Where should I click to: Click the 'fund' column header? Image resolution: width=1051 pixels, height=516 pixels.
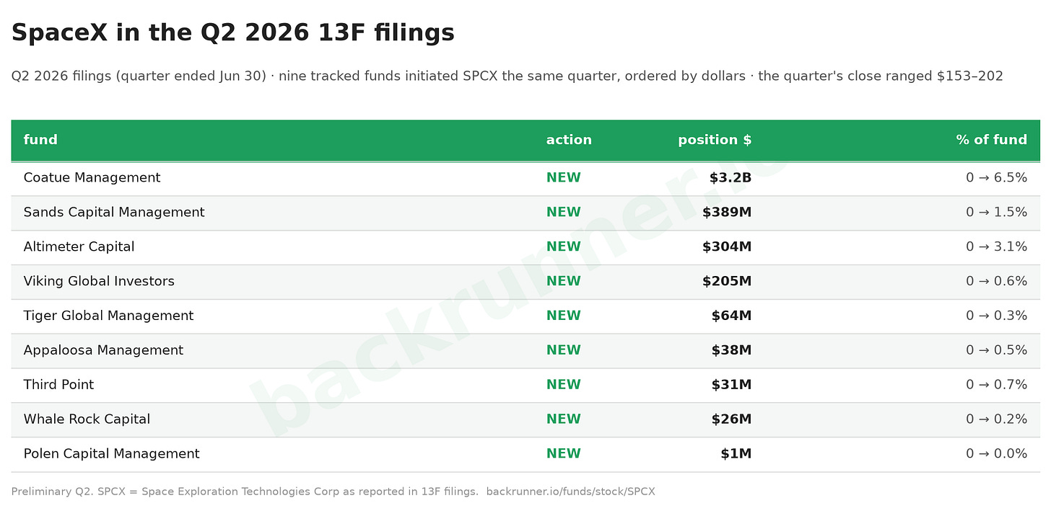[x=40, y=140]
